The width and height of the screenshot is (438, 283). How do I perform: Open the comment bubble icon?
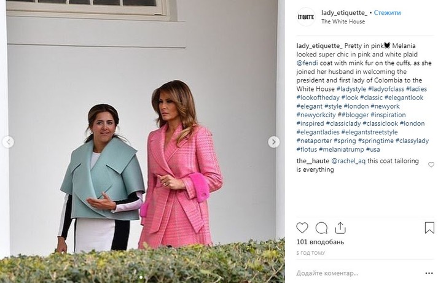point(321,228)
